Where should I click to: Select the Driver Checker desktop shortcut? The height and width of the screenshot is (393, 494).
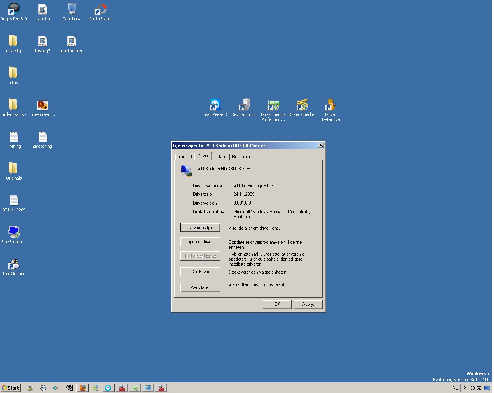(302, 107)
